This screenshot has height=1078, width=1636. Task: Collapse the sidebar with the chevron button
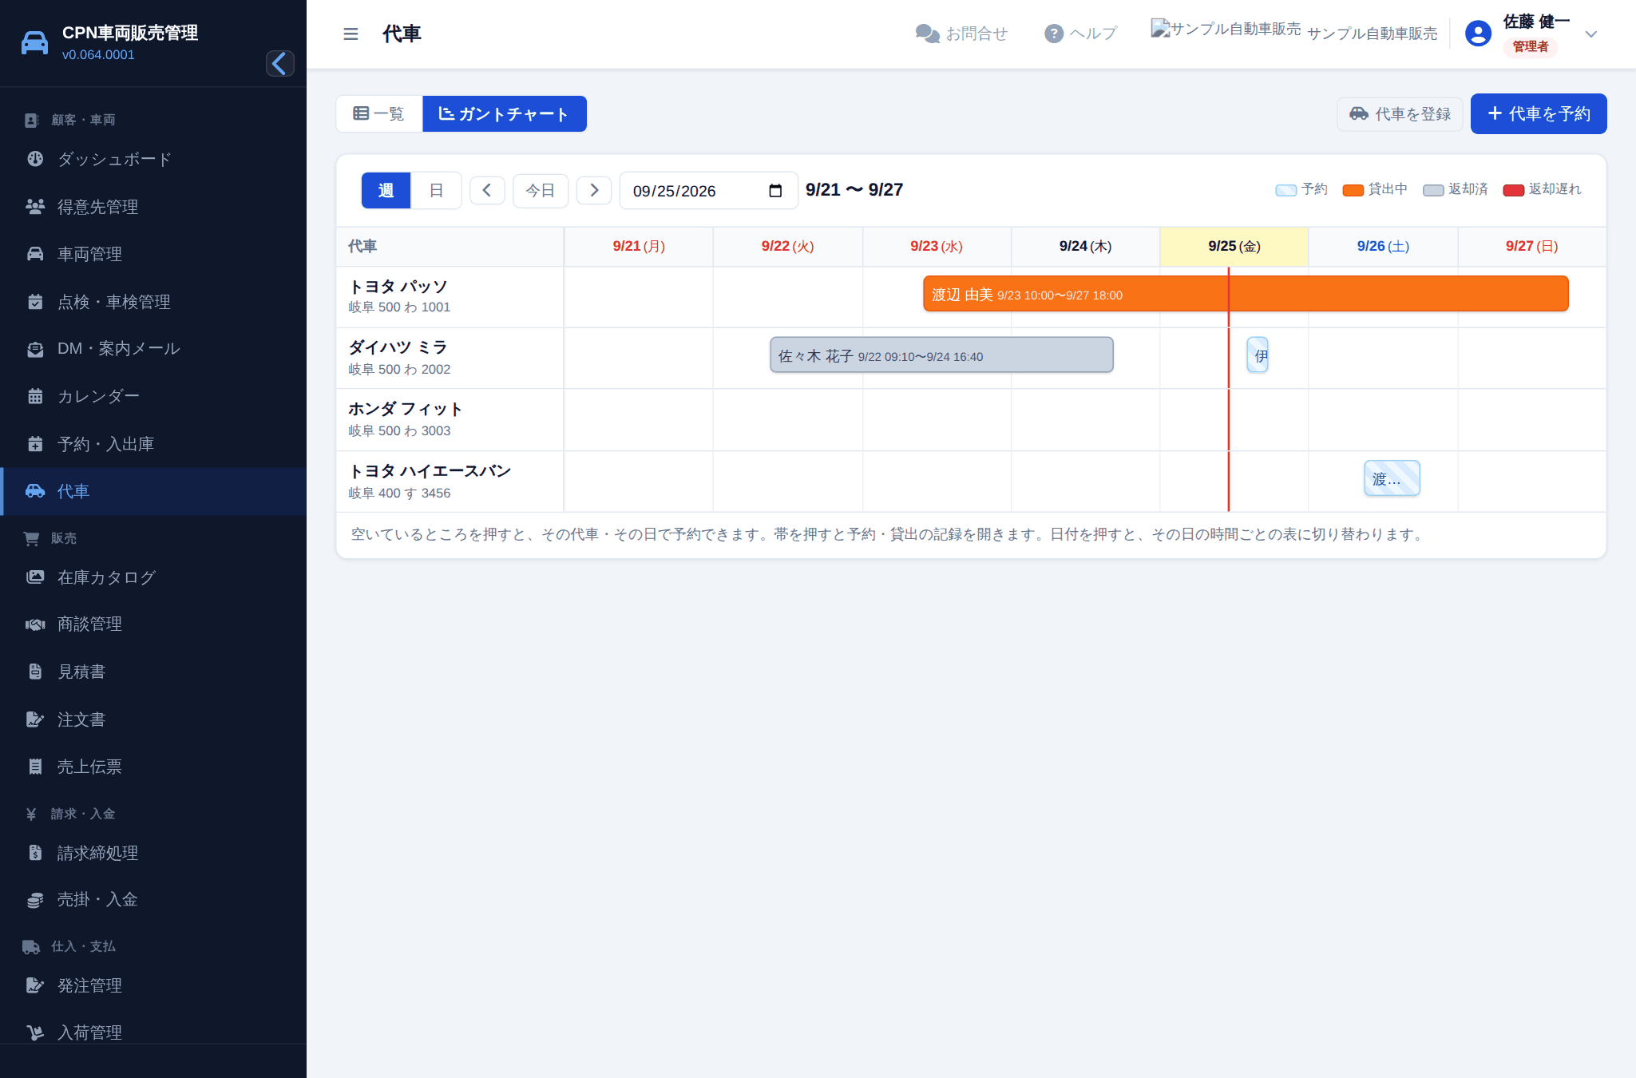279,63
